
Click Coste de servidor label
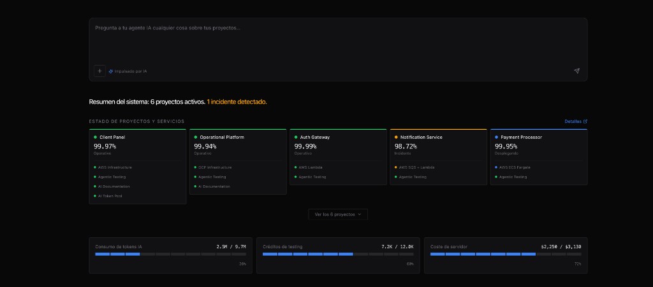click(x=448, y=247)
